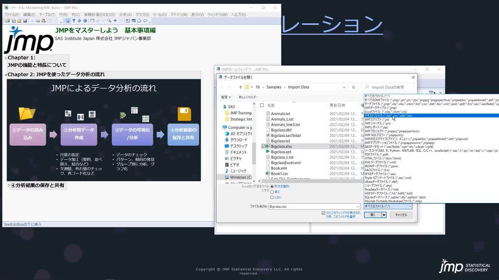Click the 新しいフォルダー button

(248, 97)
